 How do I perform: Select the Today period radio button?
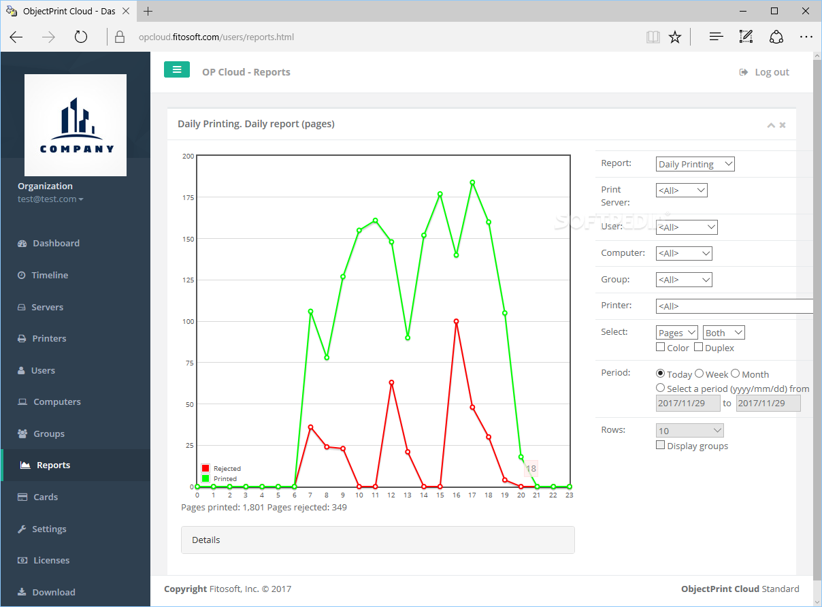coord(661,374)
